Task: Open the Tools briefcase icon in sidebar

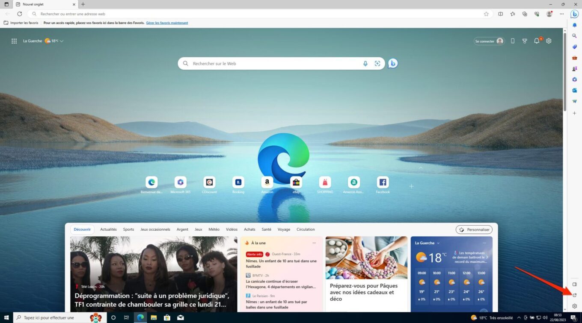Action: point(575,58)
